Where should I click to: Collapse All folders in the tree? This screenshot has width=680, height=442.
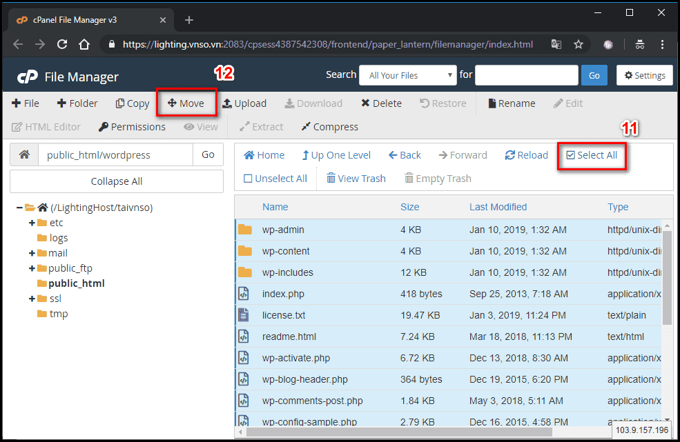point(116,181)
